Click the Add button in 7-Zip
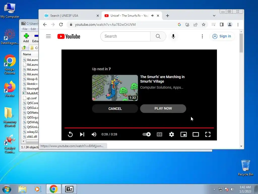The width and height of the screenshot is (258, 194). tap(26, 38)
